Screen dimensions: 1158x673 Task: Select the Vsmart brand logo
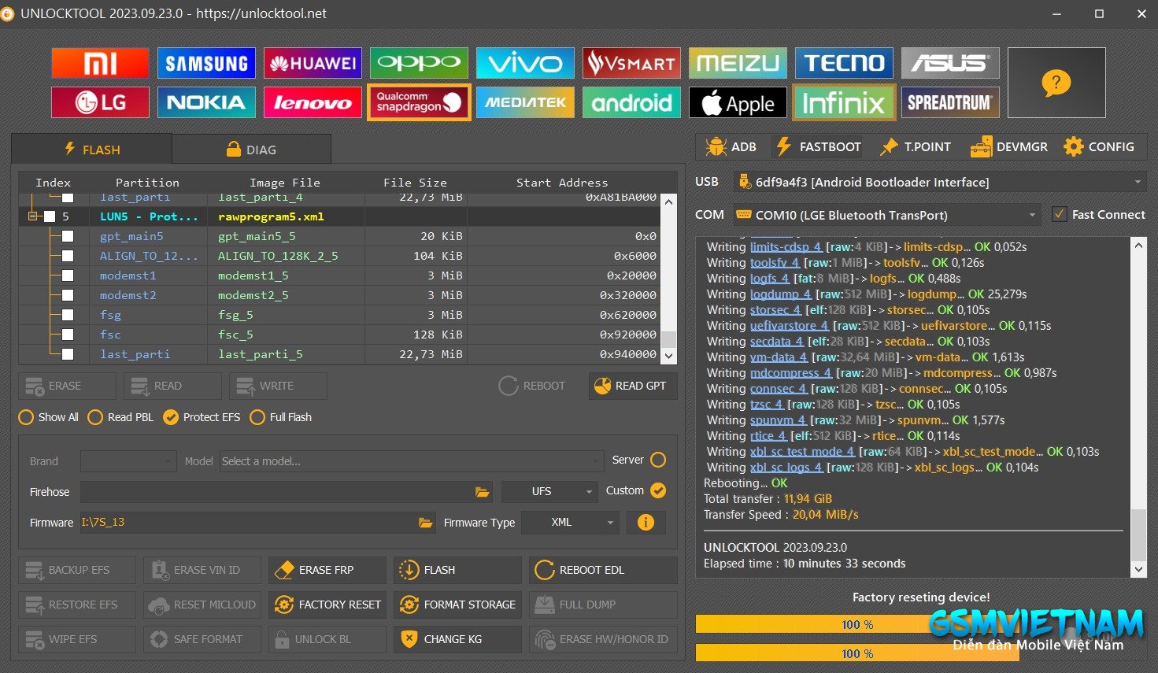coord(631,63)
